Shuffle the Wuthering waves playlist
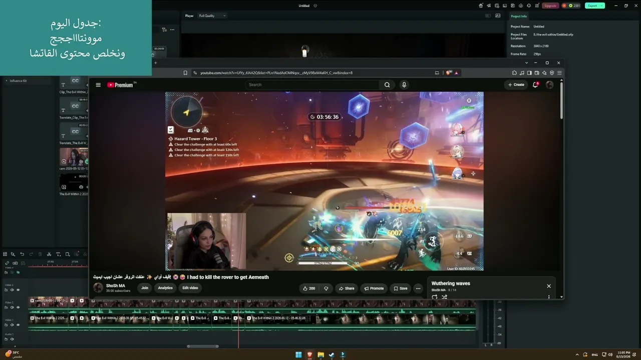641x360 pixels. click(x=444, y=297)
